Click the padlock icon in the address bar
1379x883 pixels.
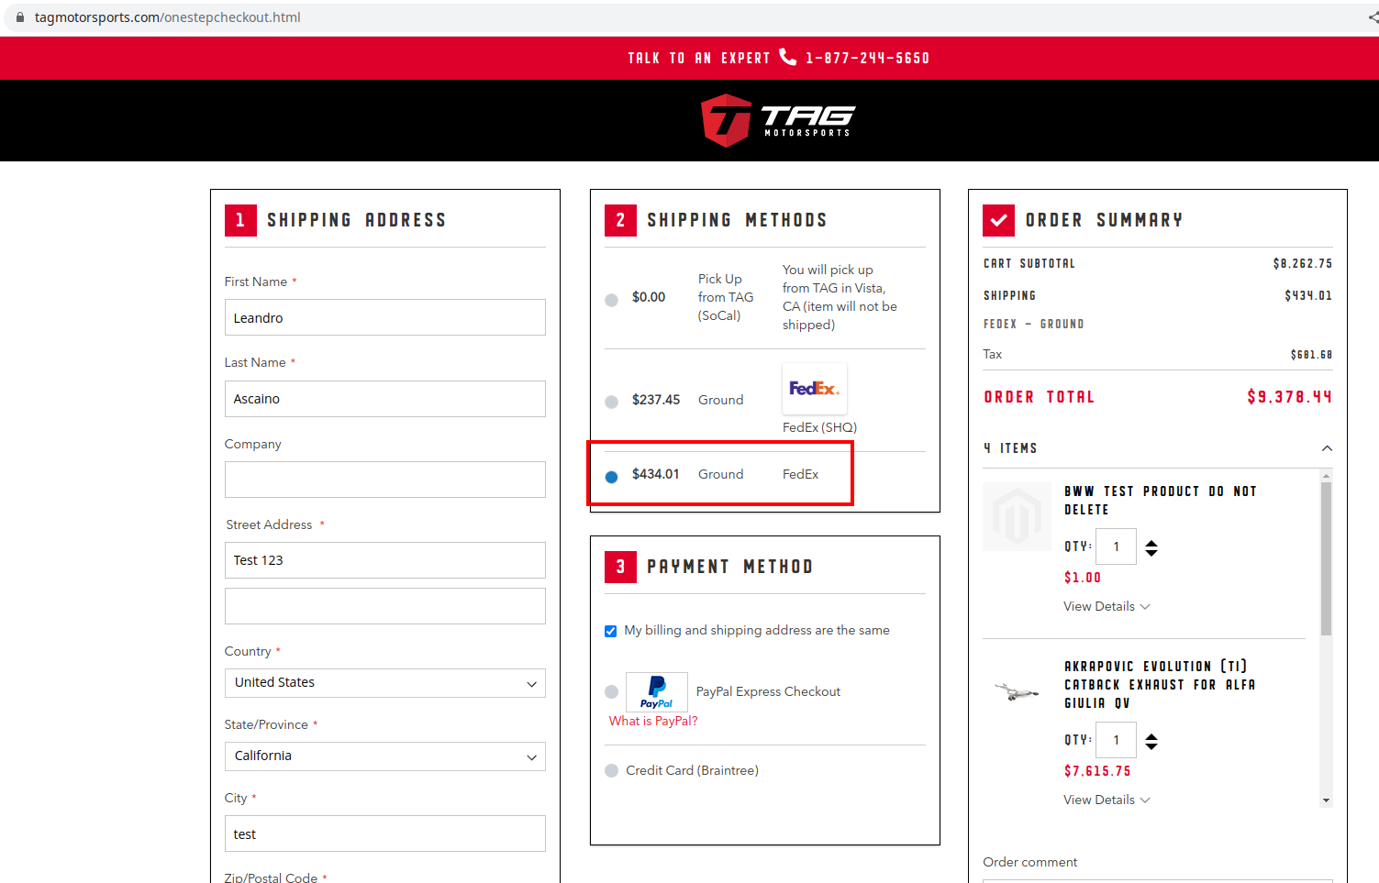(18, 17)
